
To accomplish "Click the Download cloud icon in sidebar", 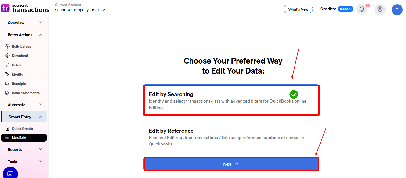I will tap(8, 56).
